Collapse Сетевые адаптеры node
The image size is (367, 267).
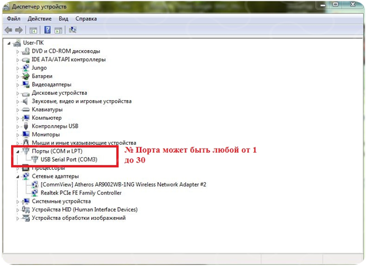[18, 177]
